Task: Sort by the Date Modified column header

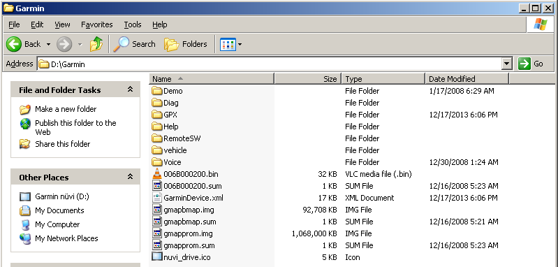Action: pos(467,79)
